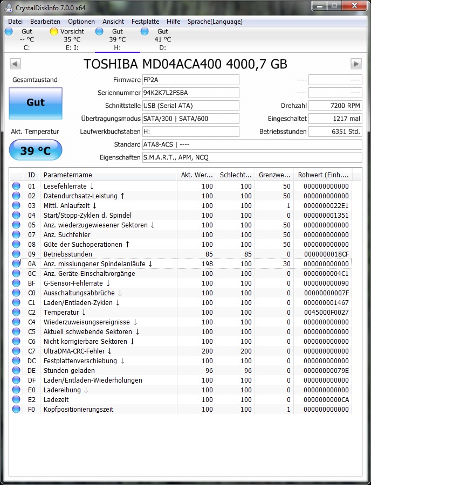Click the status icon of row 0C Geräte-Einschaltvorgänge

point(16,273)
